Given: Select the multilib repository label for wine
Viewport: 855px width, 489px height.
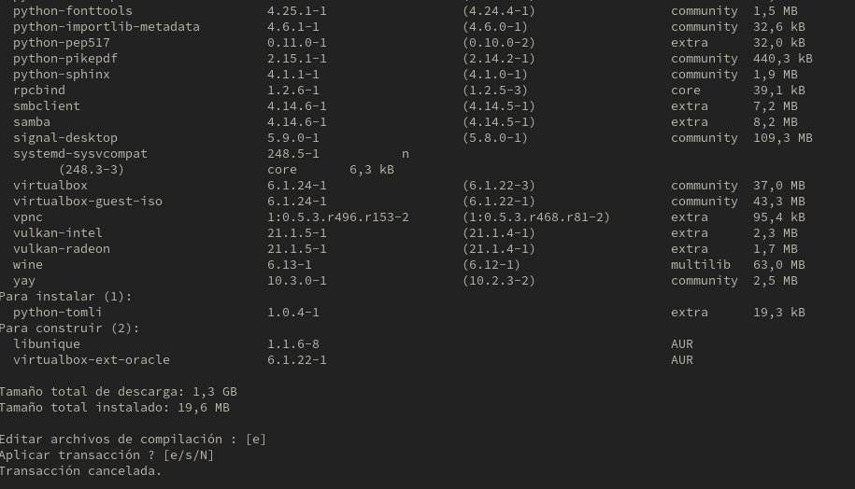Looking at the screenshot, I should click(x=700, y=265).
